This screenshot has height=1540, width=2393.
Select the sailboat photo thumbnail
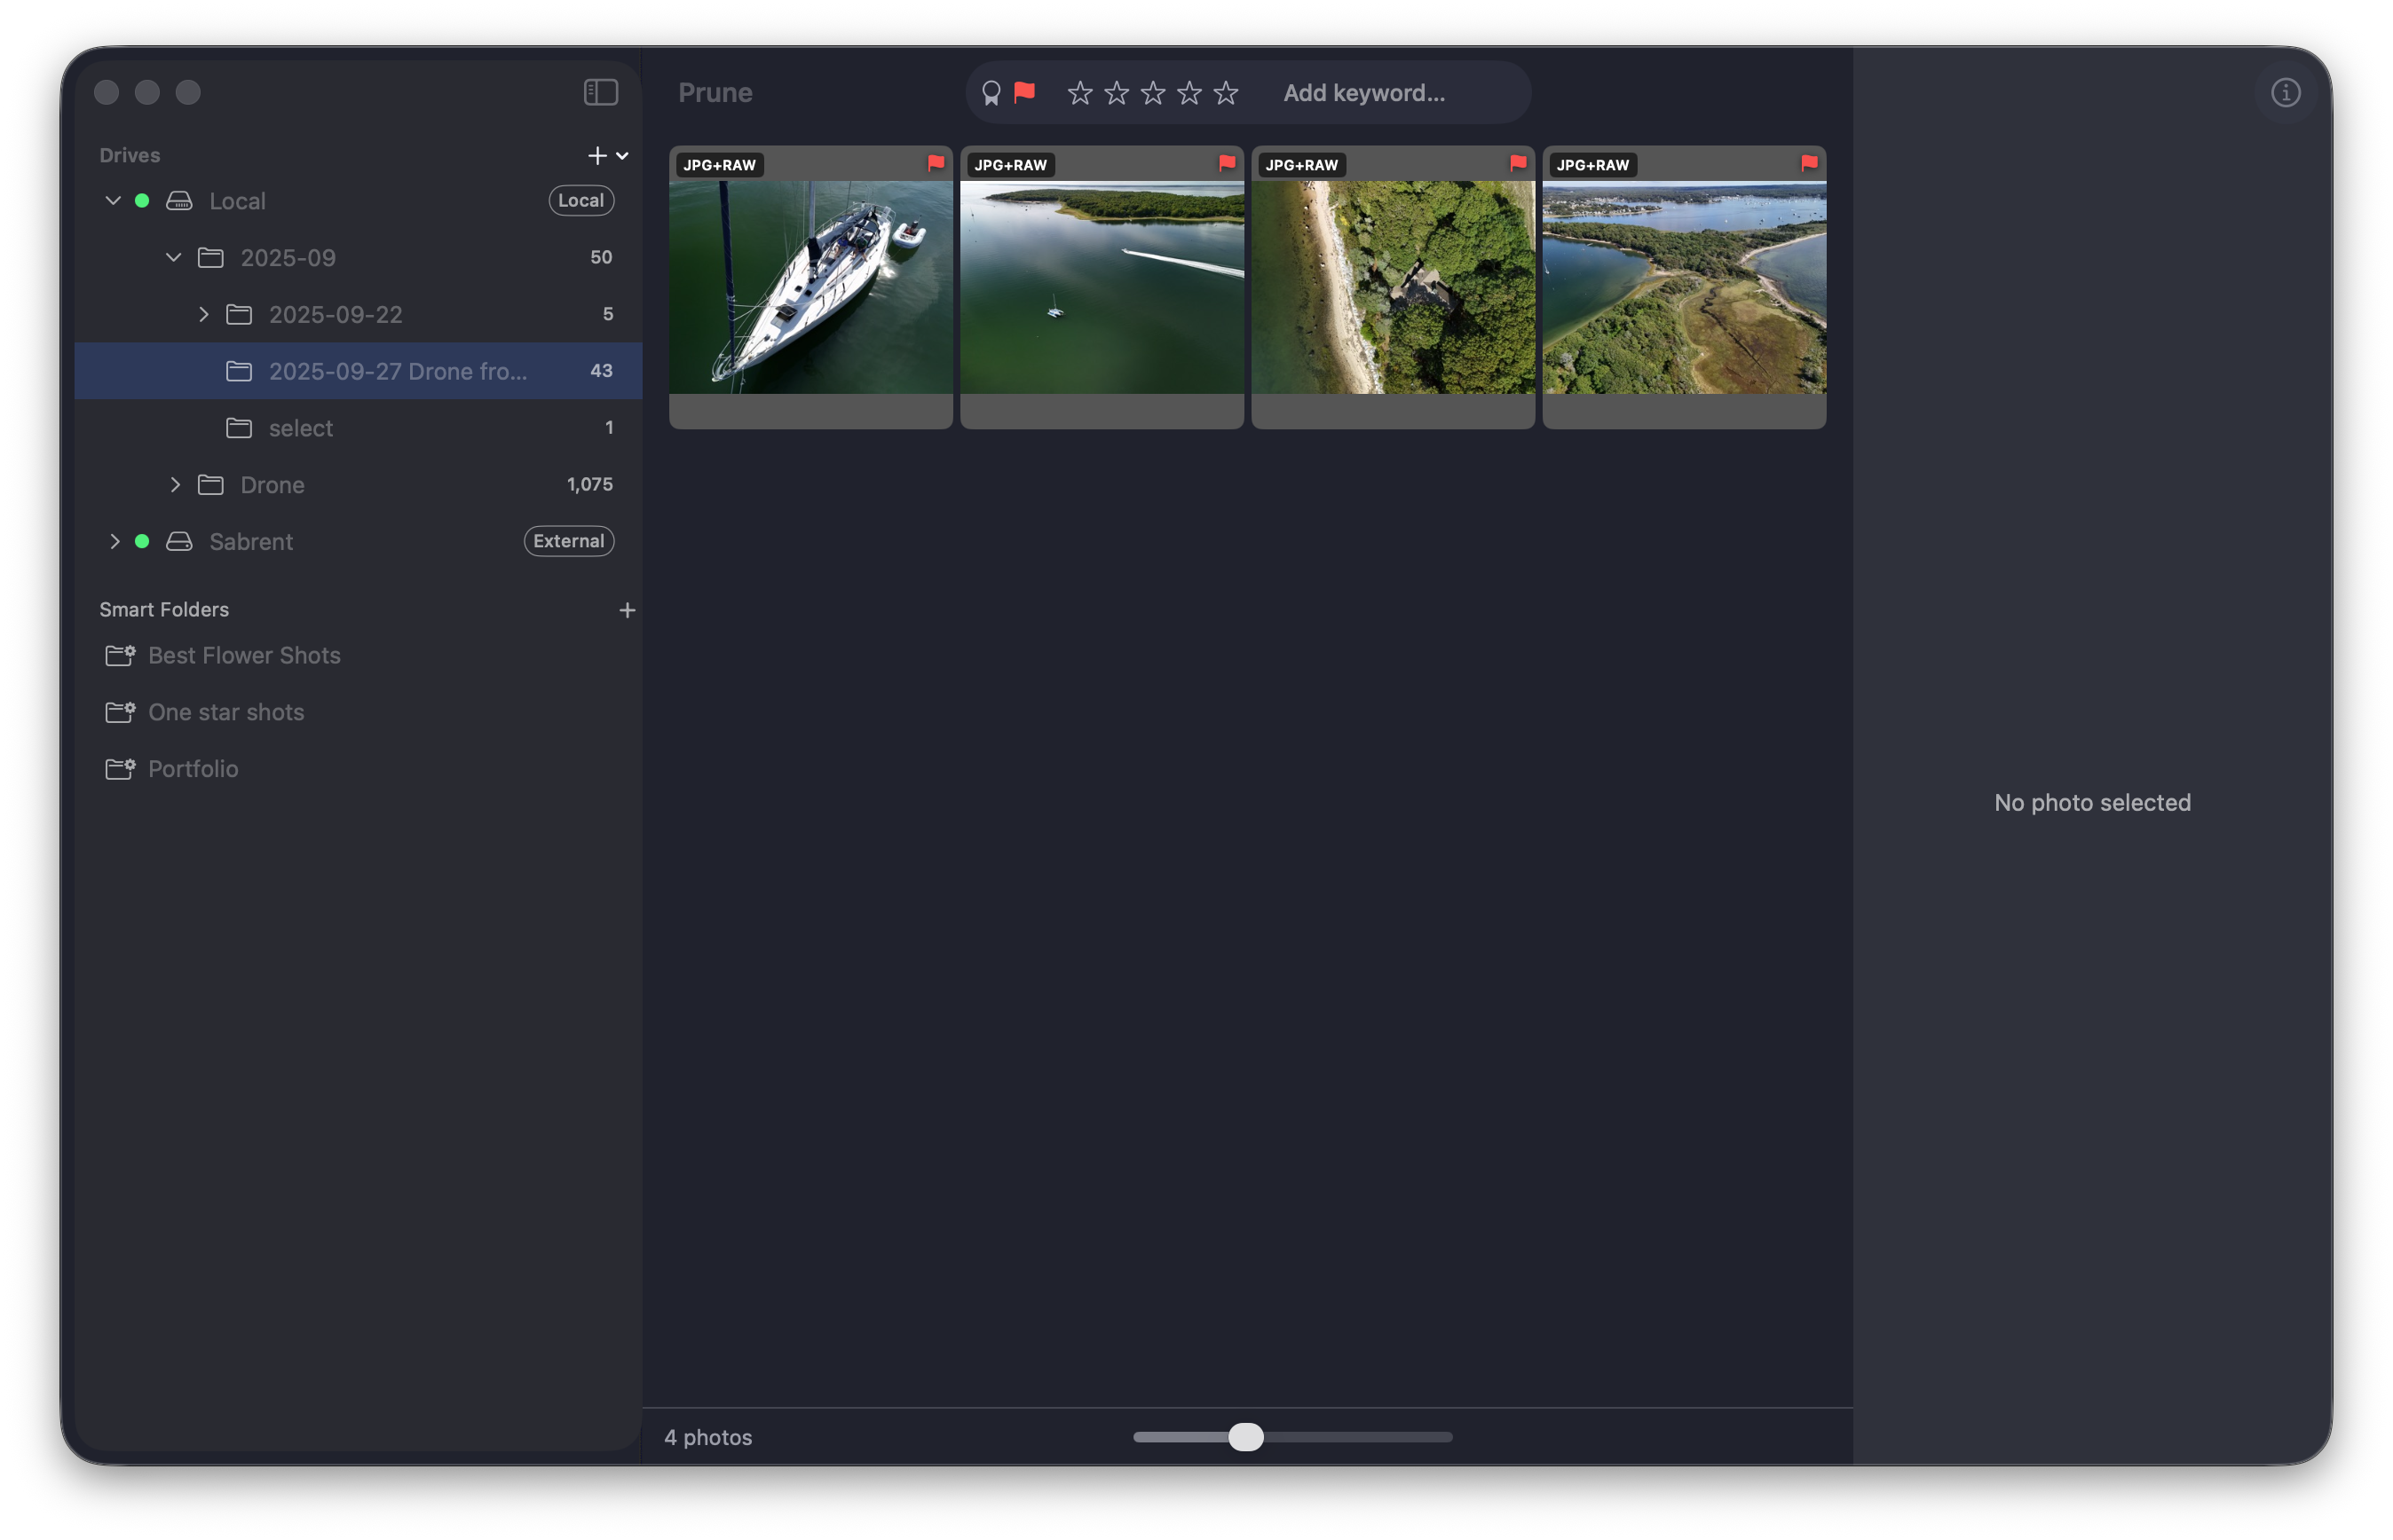pyautogui.click(x=810, y=287)
